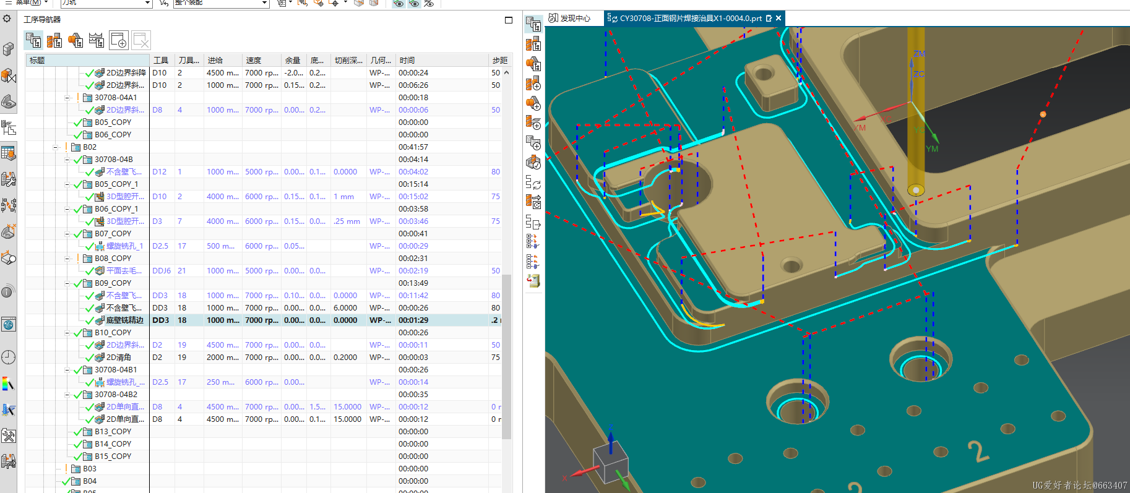Image resolution: width=1130 pixels, height=493 pixels.
Task: Open the web browser globe in the resource bar
Action: pyautogui.click(x=8, y=324)
